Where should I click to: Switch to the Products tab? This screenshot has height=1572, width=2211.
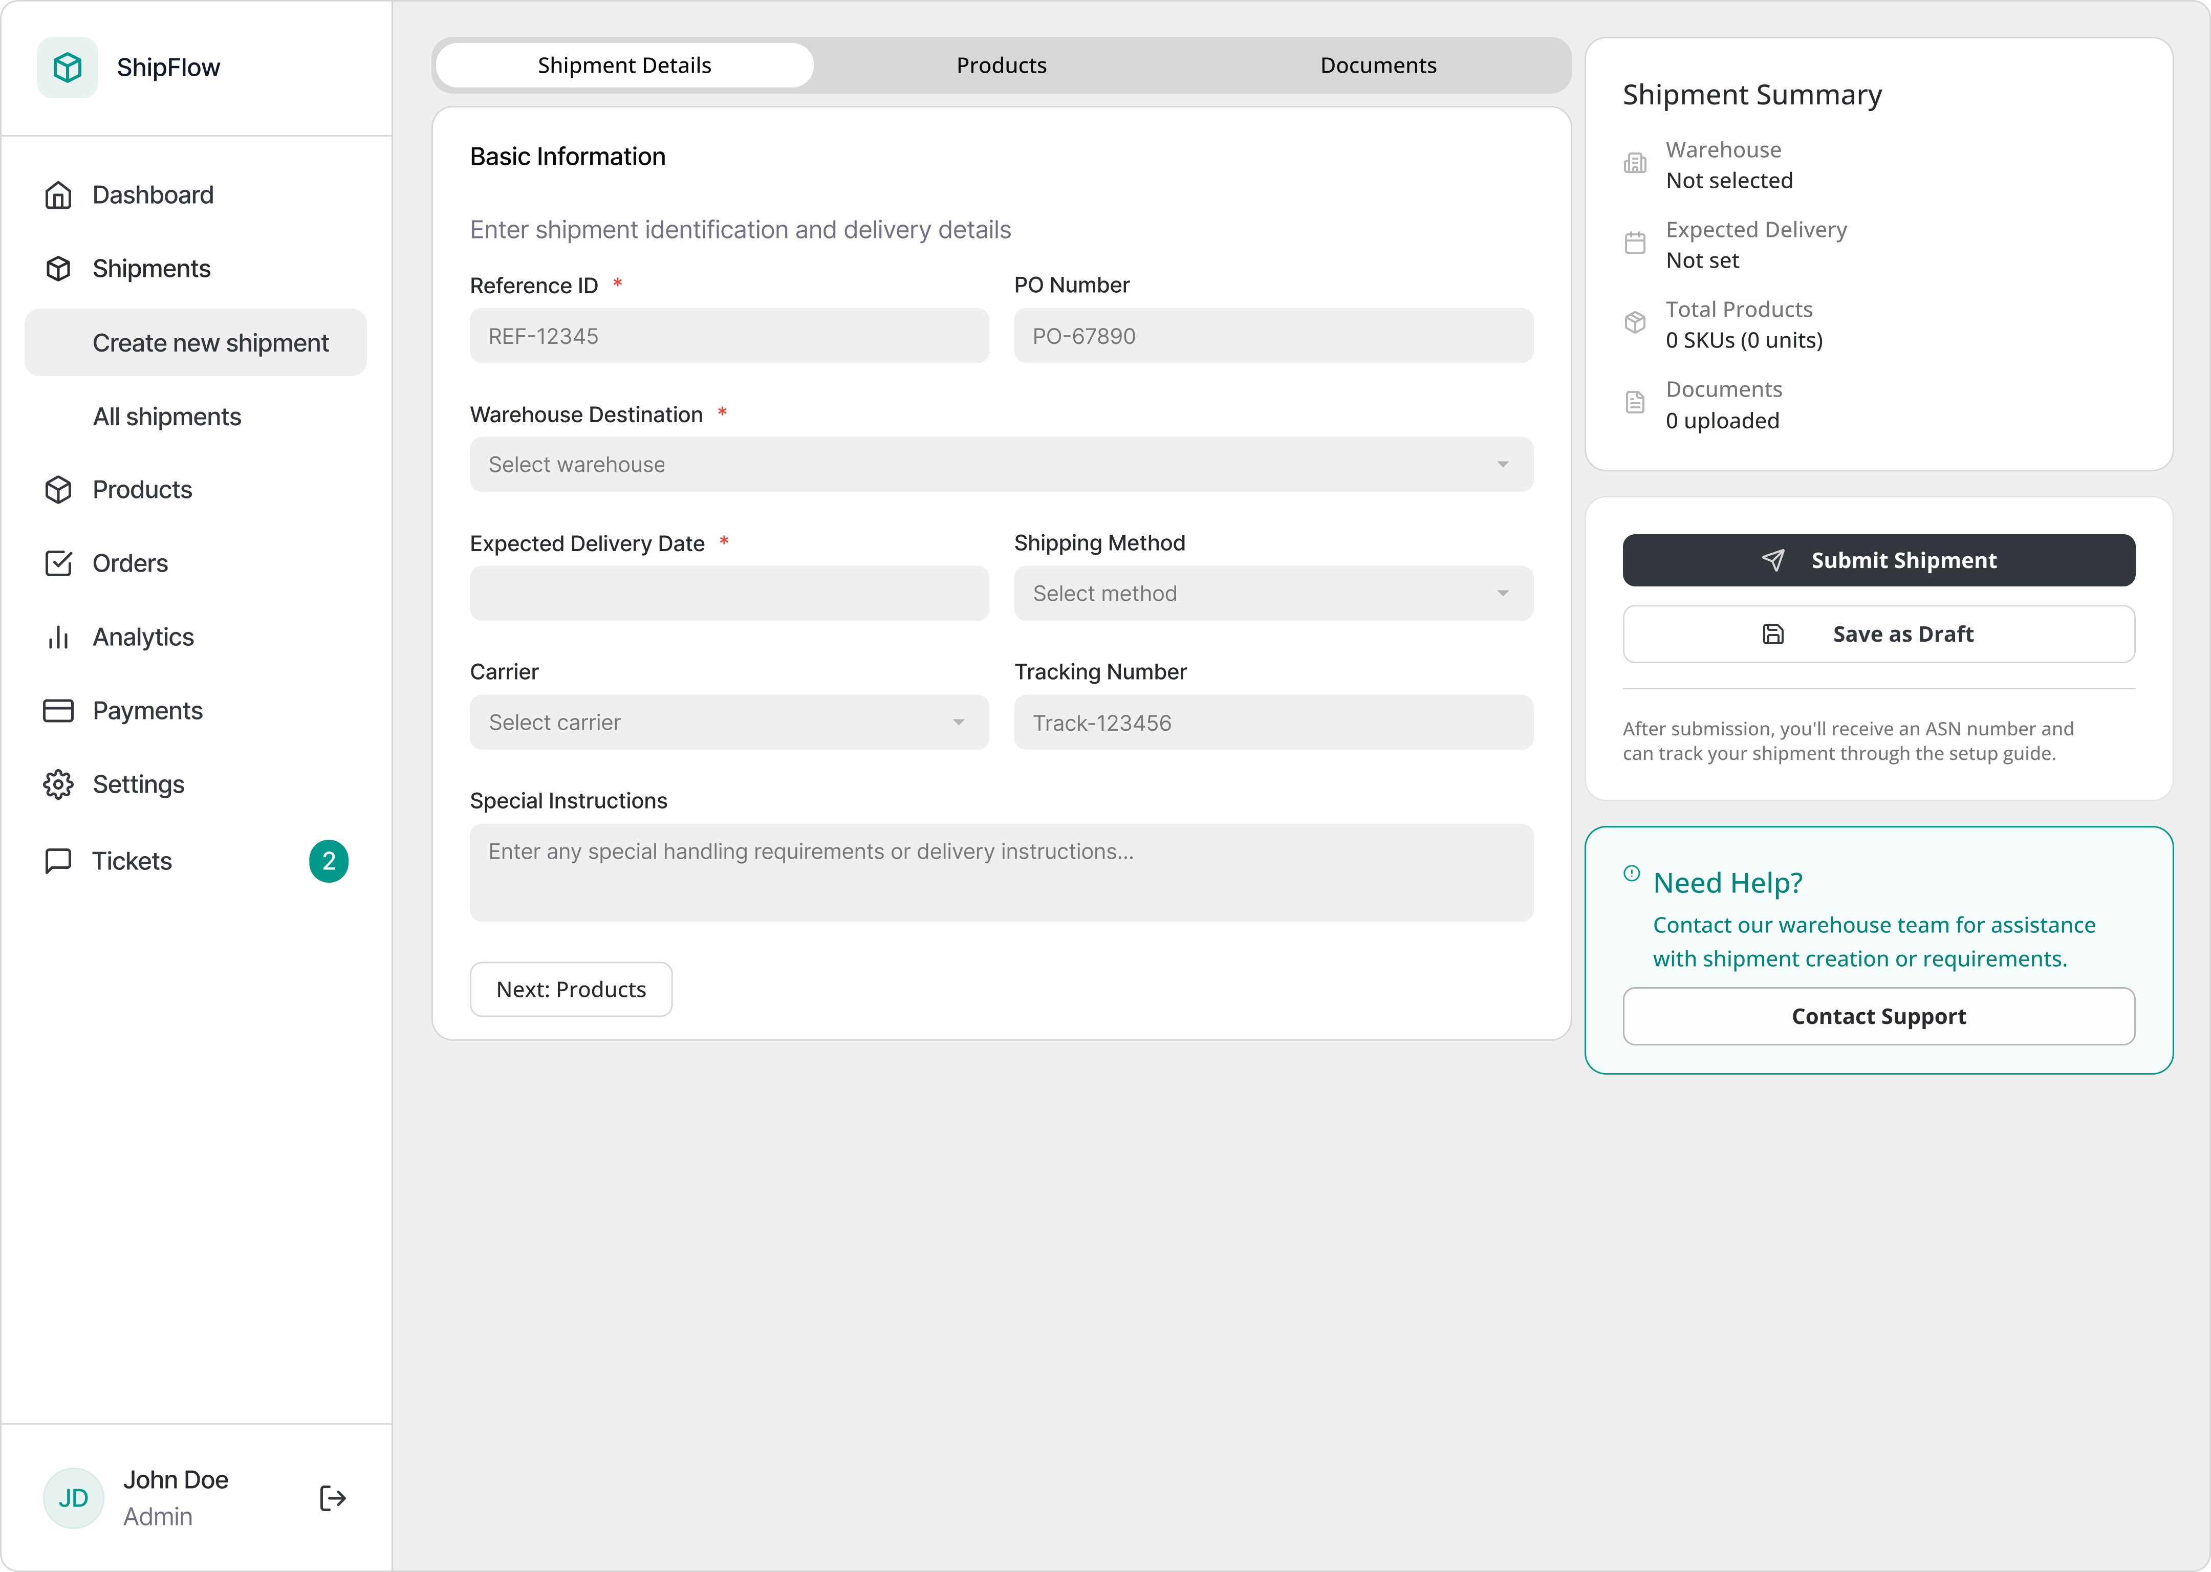(1000, 66)
